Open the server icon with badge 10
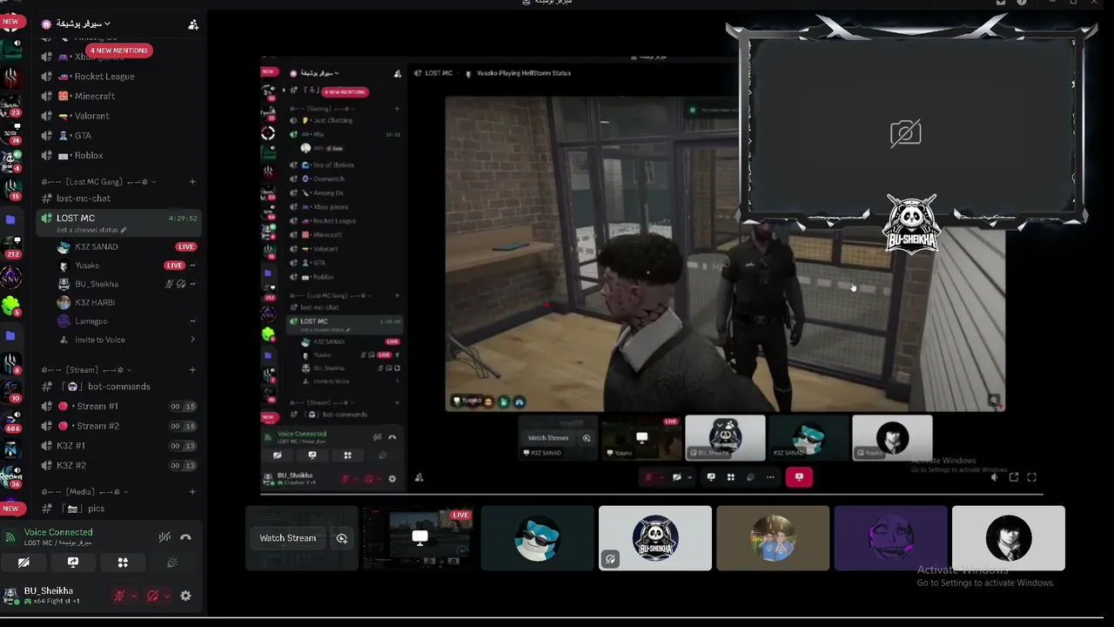The width and height of the screenshot is (1114, 627). [x=11, y=391]
